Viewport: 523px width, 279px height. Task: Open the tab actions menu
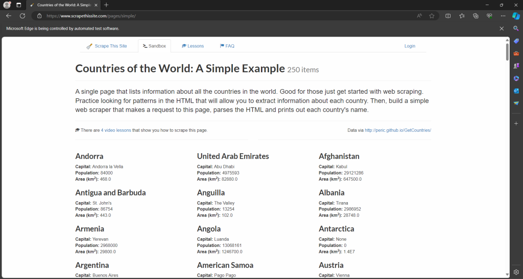[18, 5]
